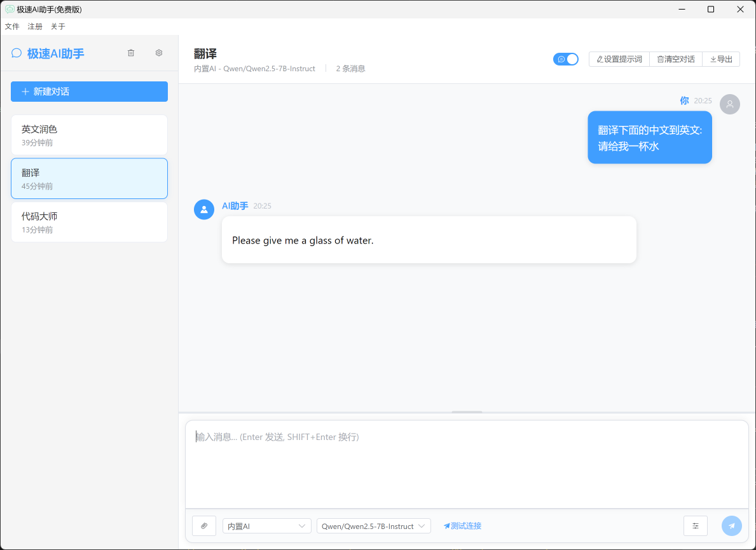Viewport: 756px width, 550px height.
Task: Click the paperclip attachment icon
Action: point(204,526)
